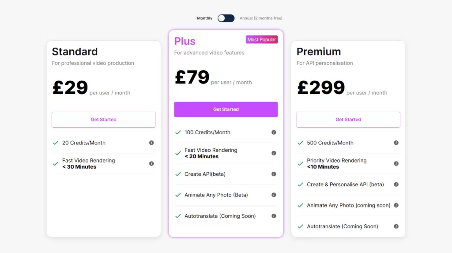
Task: Click the Most Popular badge
Action: click(x=262, y=40)
